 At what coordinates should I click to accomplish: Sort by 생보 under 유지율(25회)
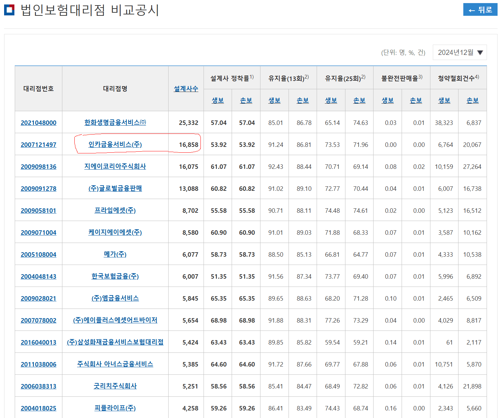[x=331, y=100]
